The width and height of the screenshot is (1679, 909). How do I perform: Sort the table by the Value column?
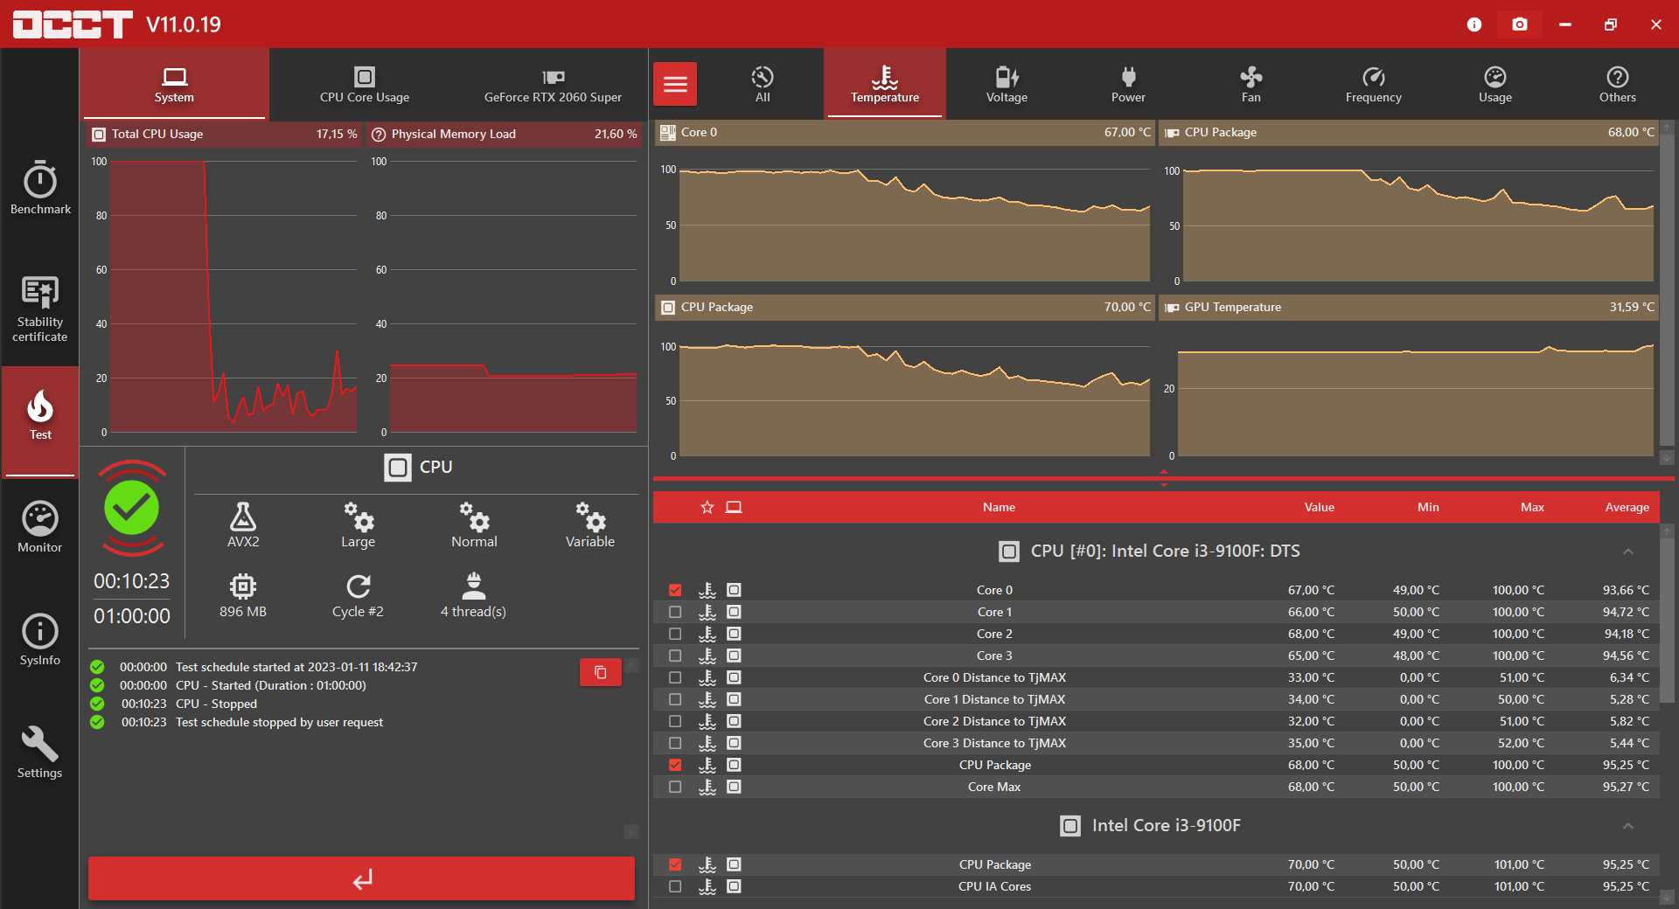click(x=1319, y=507)
